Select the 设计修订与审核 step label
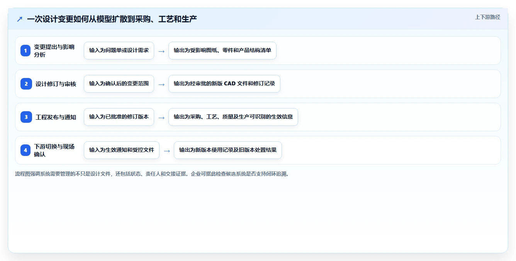Image resolution: width=516 pixels, height=261 pixels. [x=56, y=84]
